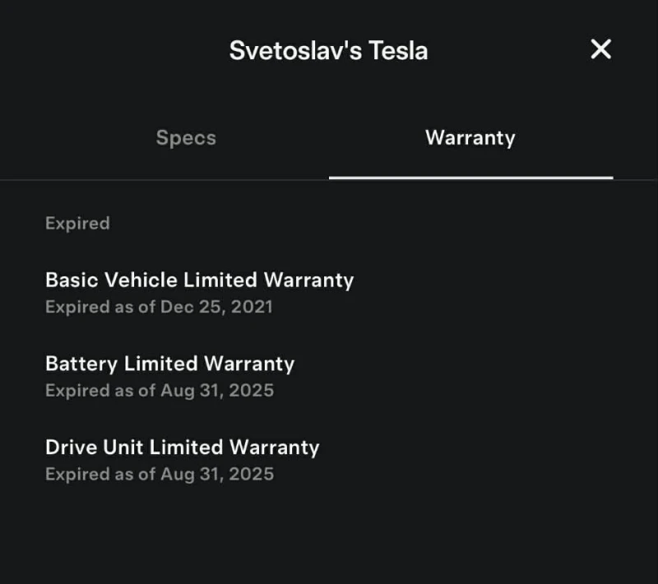Click the Battery warranty expiration date line

161,391
